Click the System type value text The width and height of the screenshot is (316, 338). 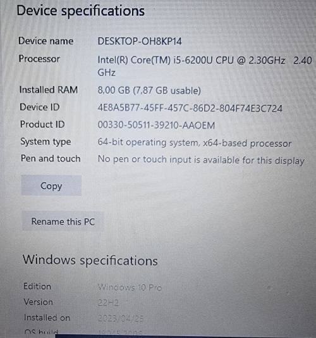click(195, 143)
